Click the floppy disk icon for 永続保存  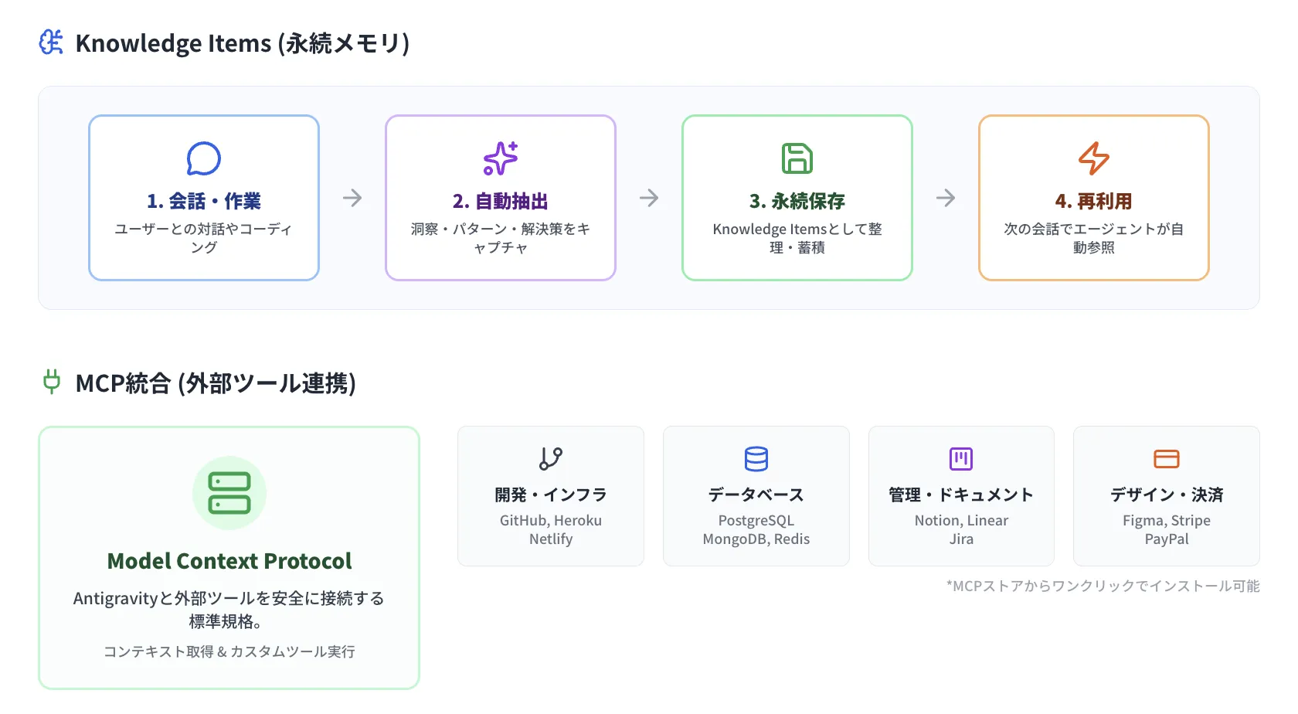click(797, 158)
